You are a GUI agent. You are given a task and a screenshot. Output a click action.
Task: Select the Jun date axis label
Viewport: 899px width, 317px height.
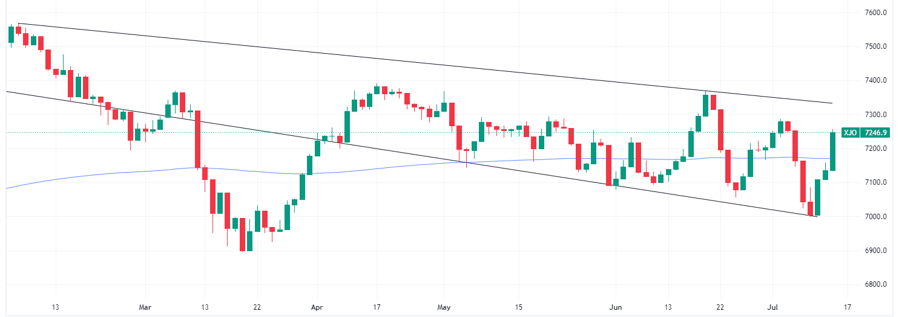point(616,306)
